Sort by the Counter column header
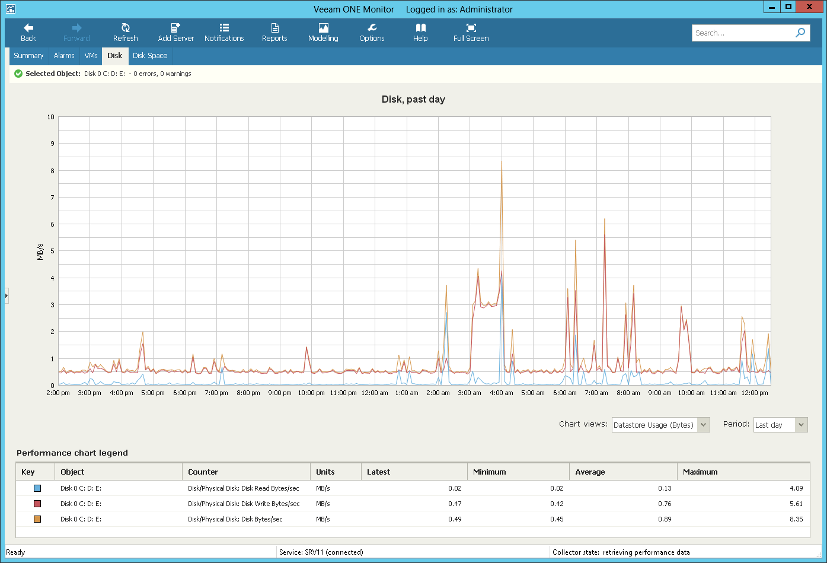The height and width of the screenshot is (563, 827). [x=246, y=472]
